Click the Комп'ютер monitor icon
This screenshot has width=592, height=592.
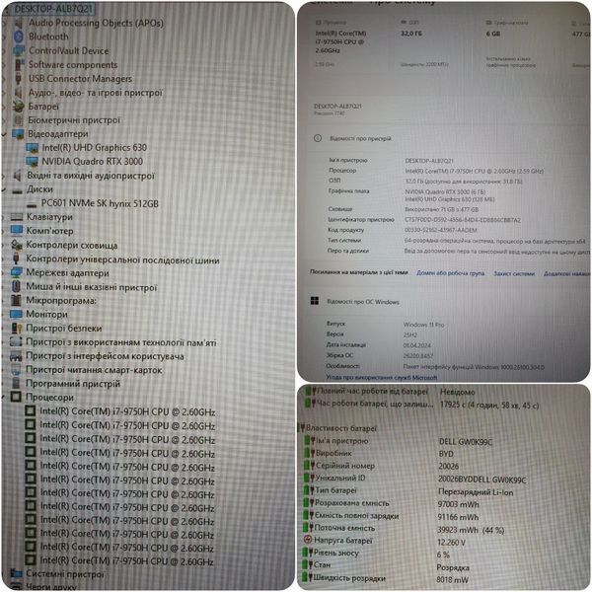click(x=17, y=231)
